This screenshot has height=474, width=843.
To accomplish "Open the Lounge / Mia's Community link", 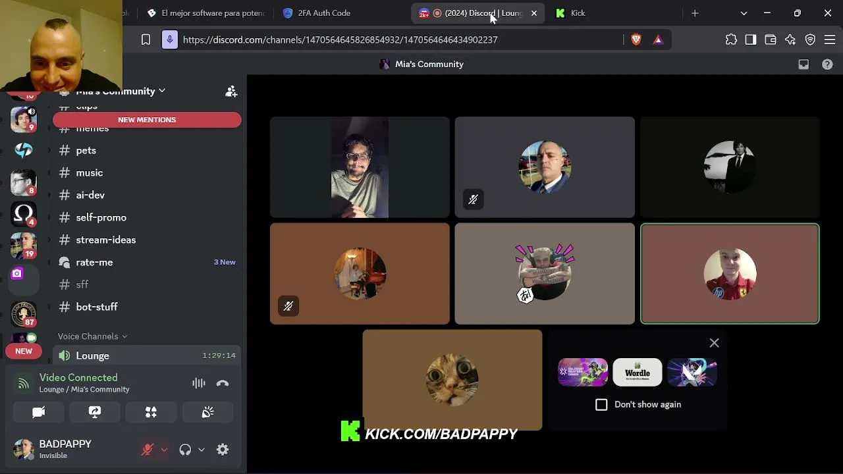I will pyautogui.click(x=84, y=390).
